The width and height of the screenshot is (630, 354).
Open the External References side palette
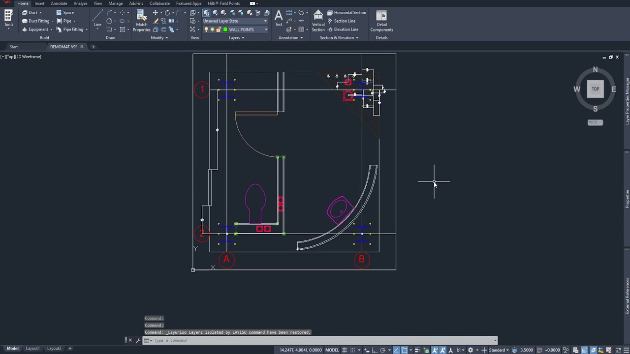pos(627,295)
